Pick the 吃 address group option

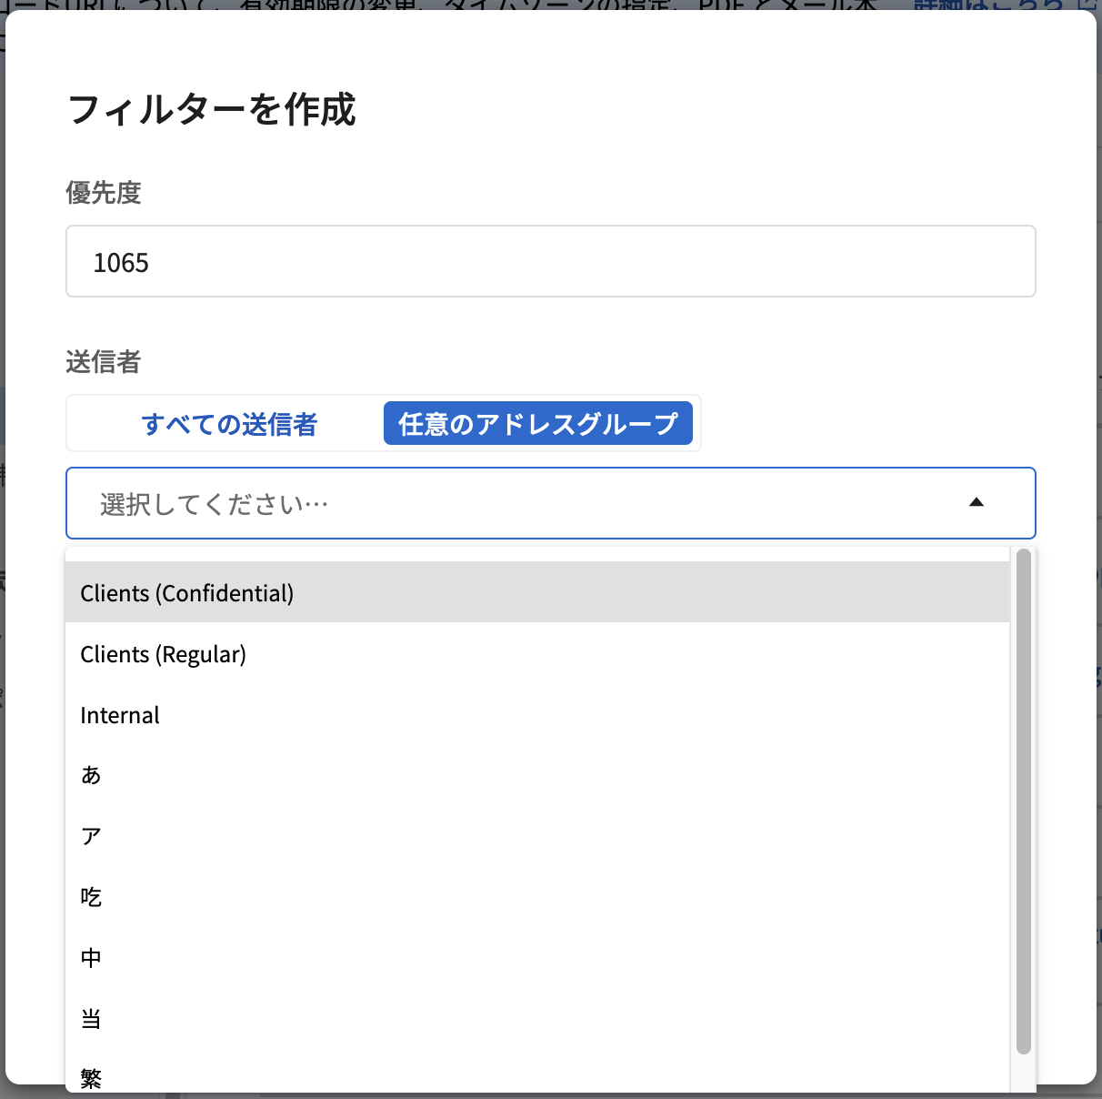click(537, 897)
